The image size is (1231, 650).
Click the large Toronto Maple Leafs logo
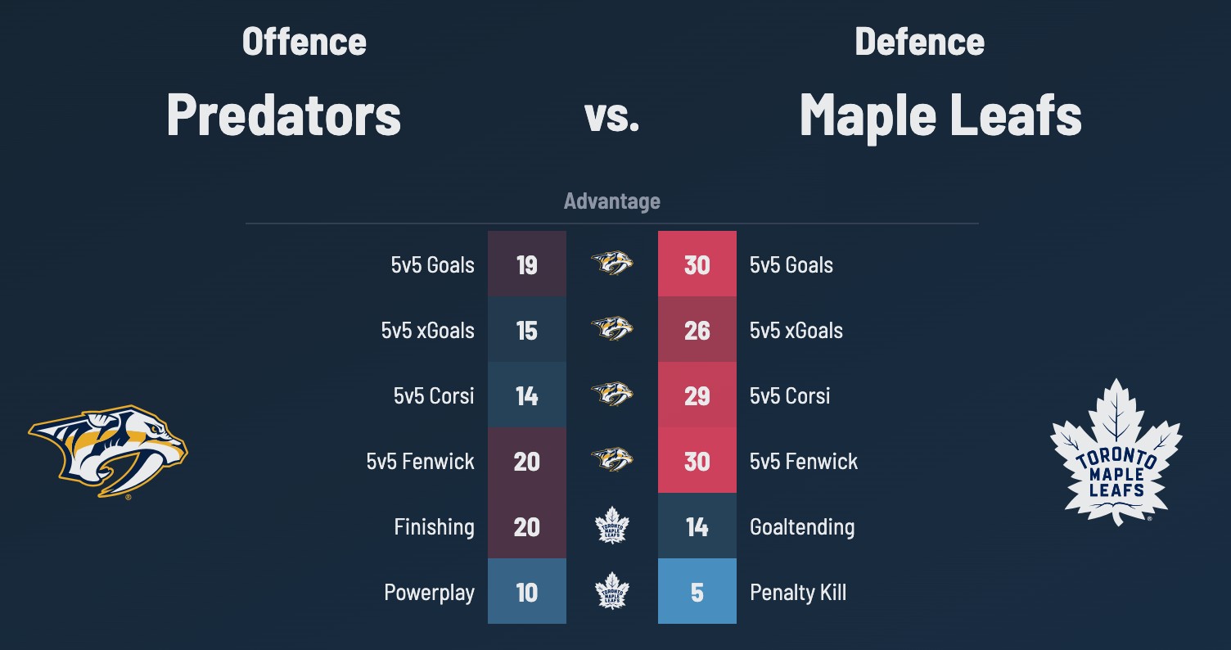(1116, 452)
